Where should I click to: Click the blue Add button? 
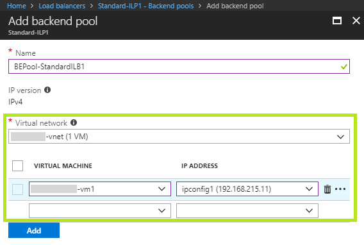(34, 230)
